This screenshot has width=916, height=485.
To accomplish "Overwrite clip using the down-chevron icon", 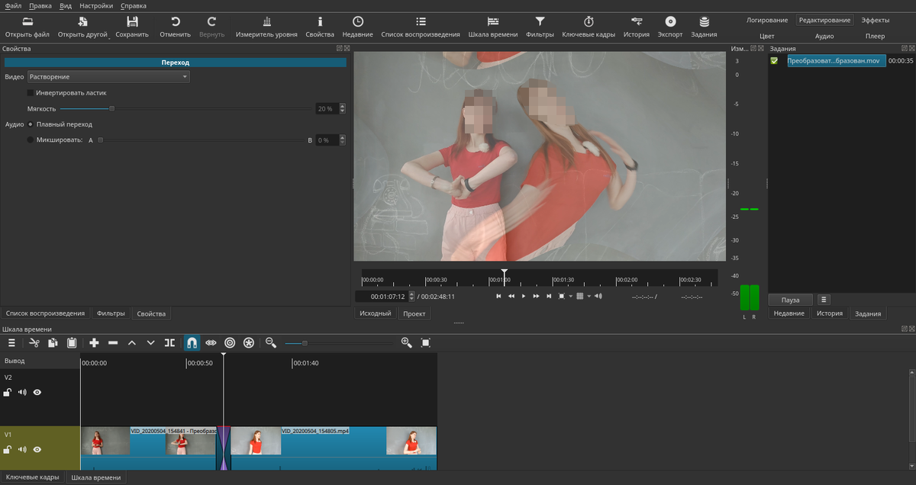I will click(150, 343).
